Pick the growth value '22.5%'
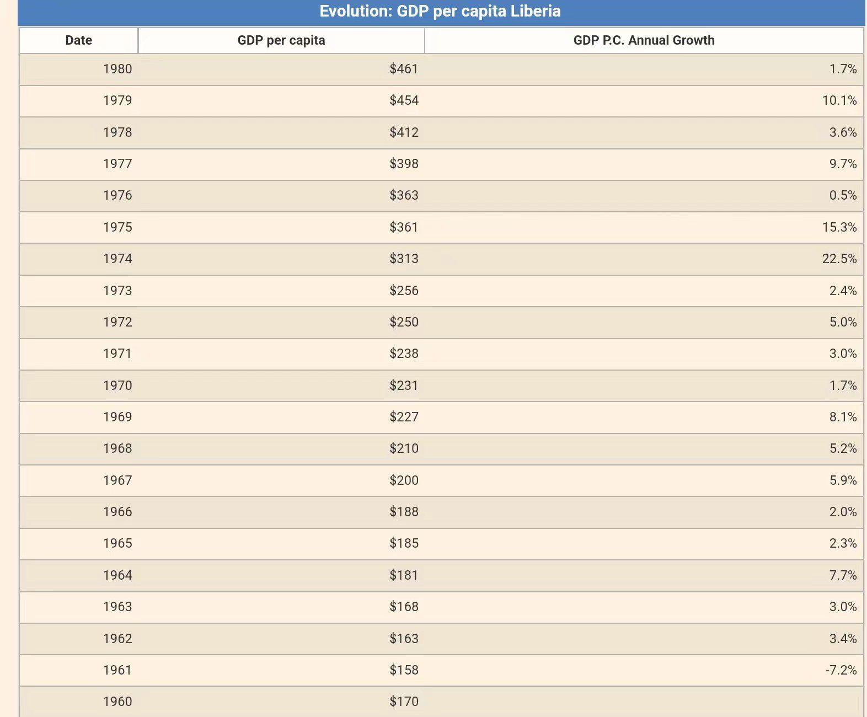 point(839,259)
